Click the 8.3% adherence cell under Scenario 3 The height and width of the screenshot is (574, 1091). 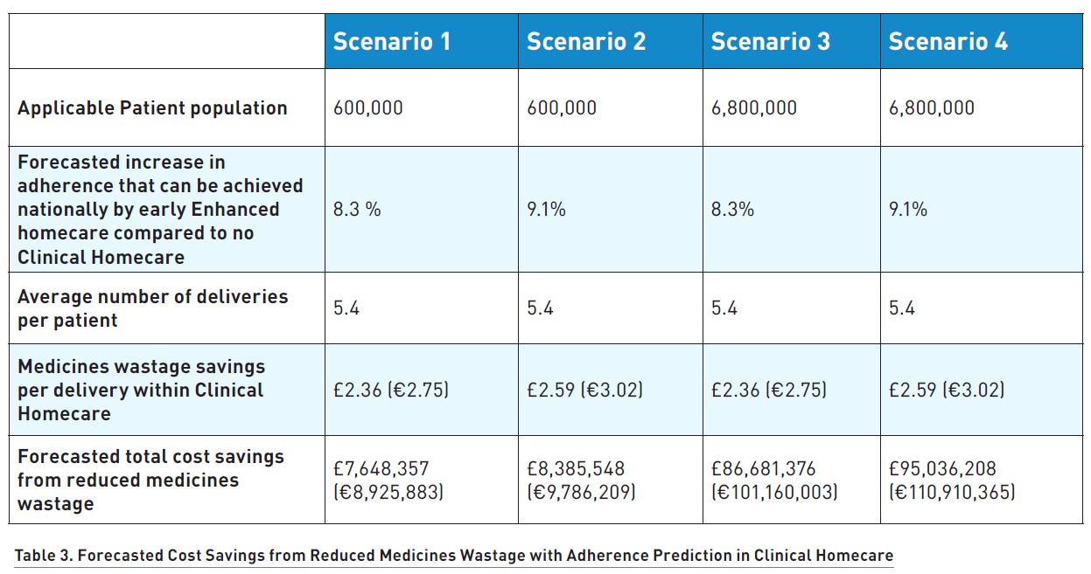(x=731, y=210)
